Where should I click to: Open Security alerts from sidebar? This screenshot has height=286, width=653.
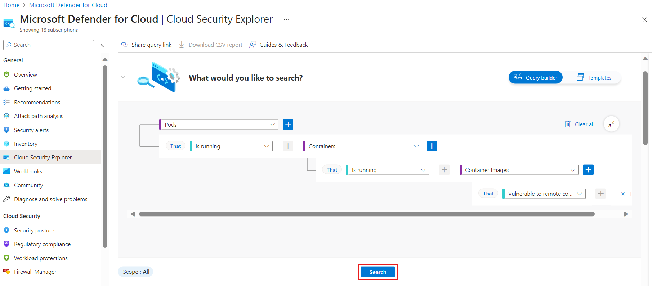tap(31, 130)
